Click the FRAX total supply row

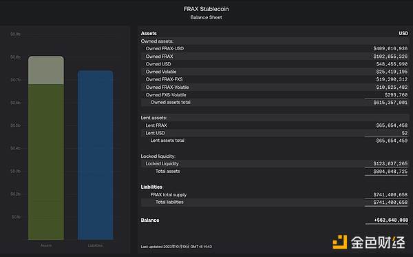(275, 194)
